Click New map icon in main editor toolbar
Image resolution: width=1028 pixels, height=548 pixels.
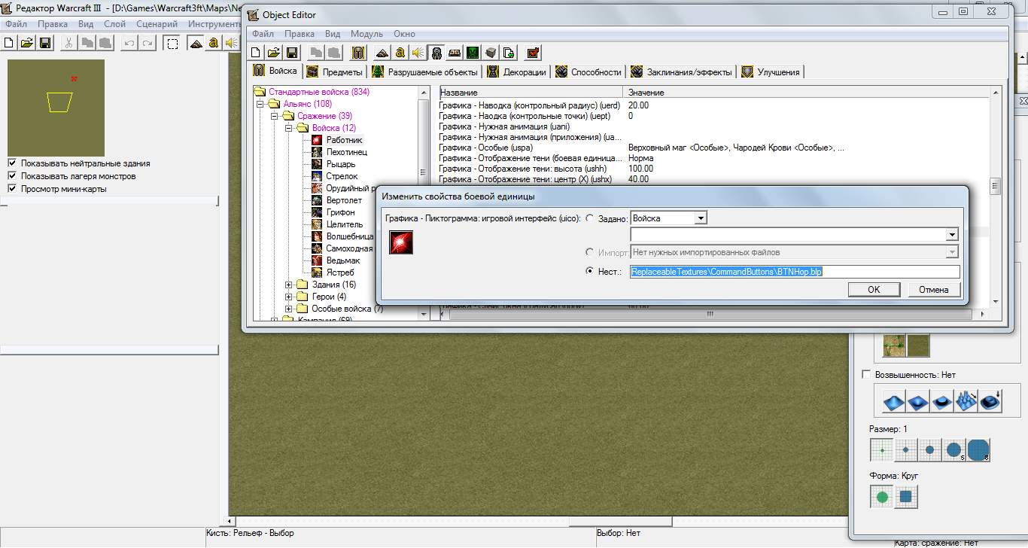(x=10, y=43)
